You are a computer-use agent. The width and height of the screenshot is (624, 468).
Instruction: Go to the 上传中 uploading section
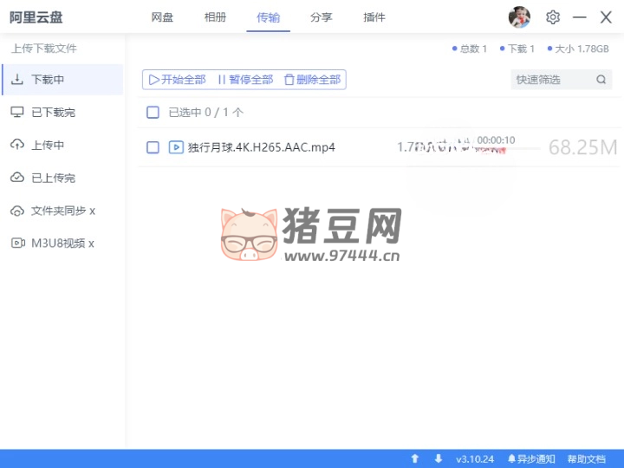48,145
